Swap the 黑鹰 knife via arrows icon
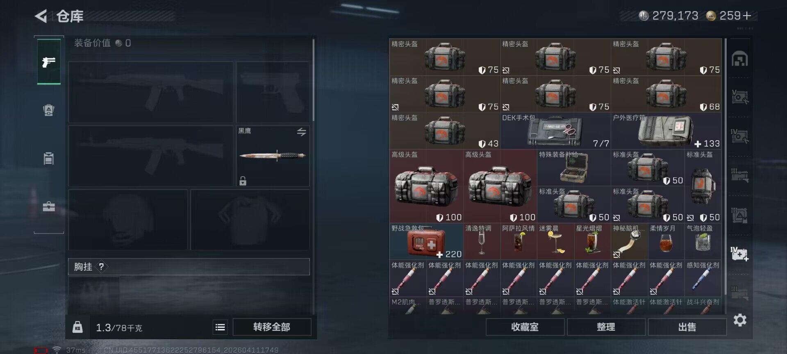The height and width of the screenshot is (354, 787). 301,132
